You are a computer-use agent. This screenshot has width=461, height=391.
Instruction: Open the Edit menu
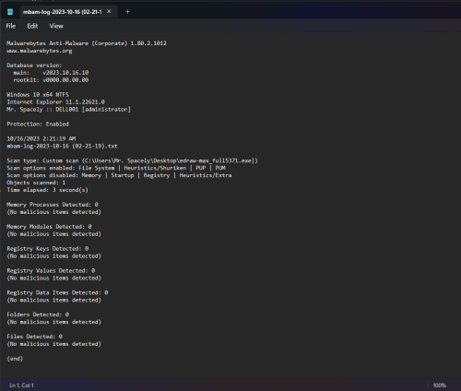32,26
